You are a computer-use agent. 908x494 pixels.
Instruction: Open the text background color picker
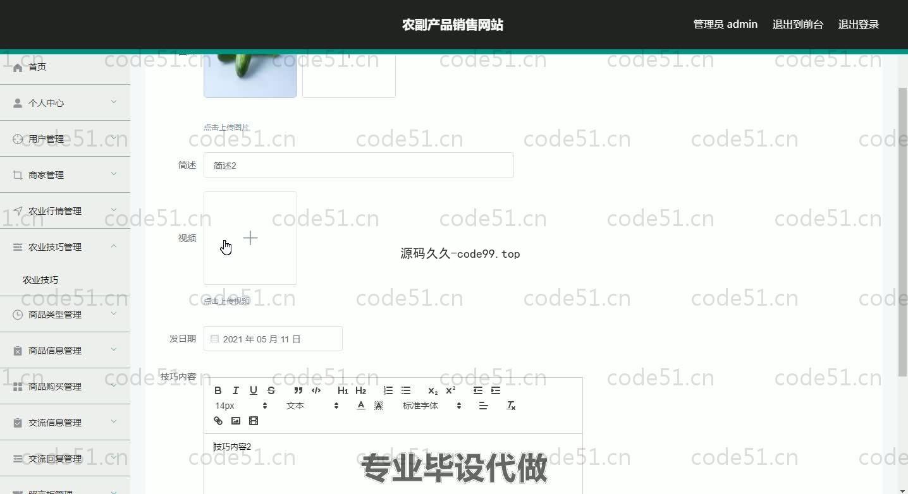(x=379, y=406)
